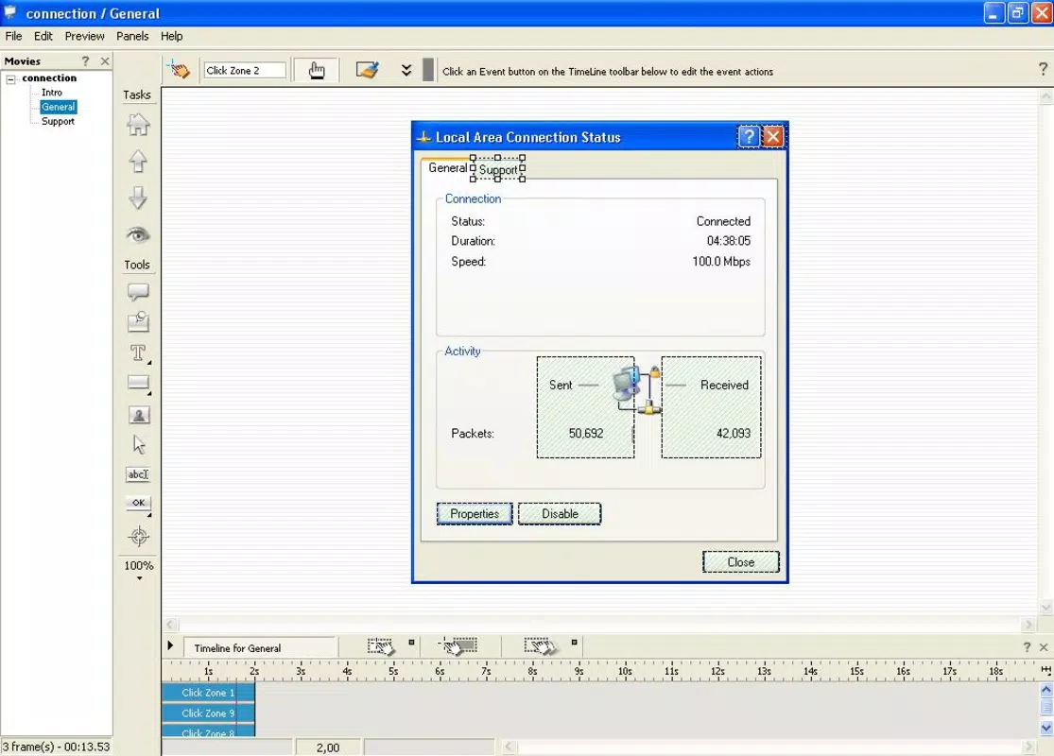This screenshot has height=756, width=1054.
Task: Click the Home task icon
Action: [x=138, y=125]
